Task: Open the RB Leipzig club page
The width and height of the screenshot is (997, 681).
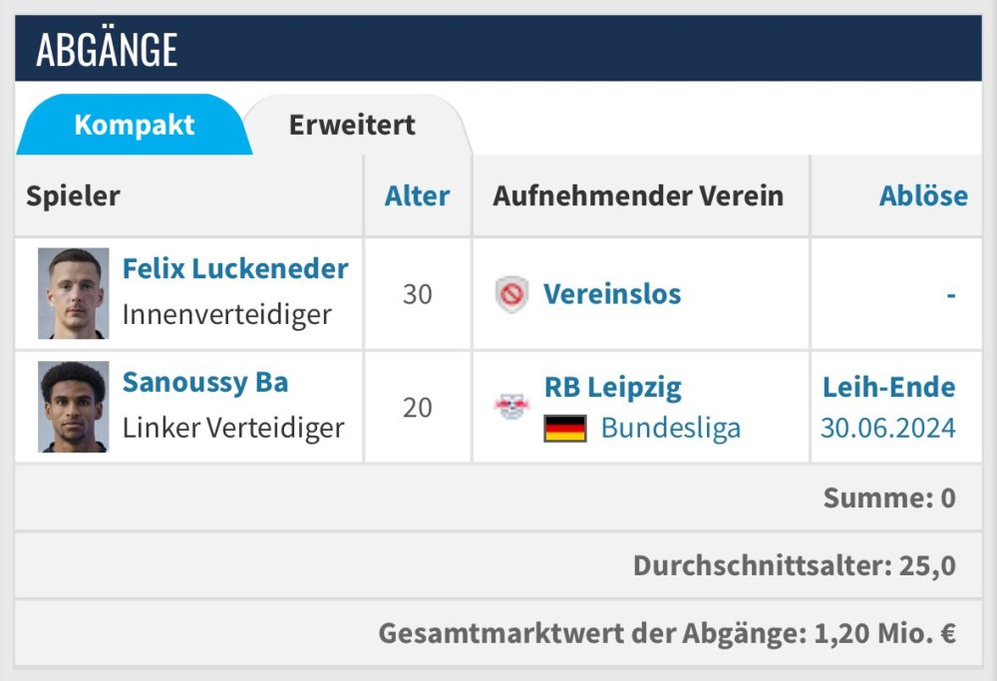Action: (613, 387)
